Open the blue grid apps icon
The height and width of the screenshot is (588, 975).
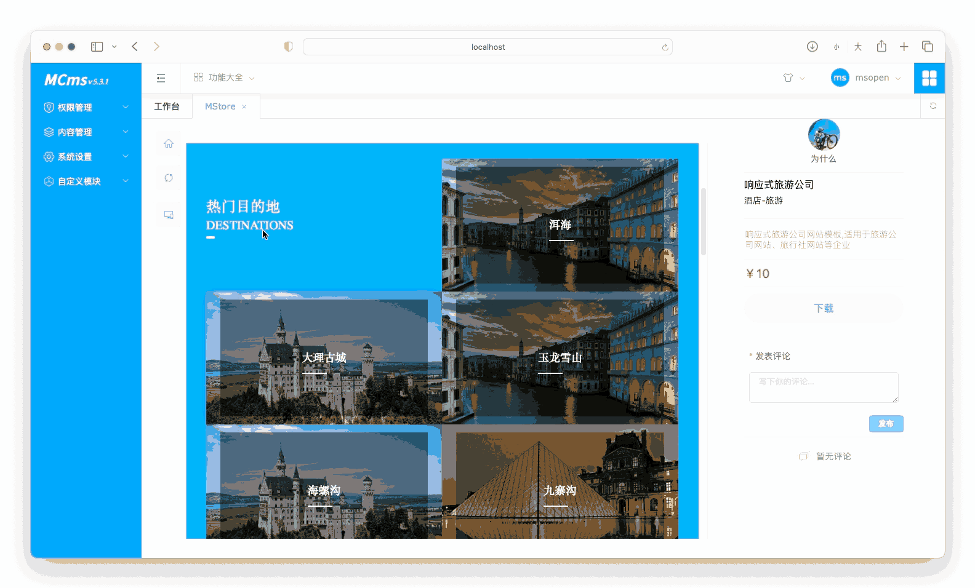point(929,78)
